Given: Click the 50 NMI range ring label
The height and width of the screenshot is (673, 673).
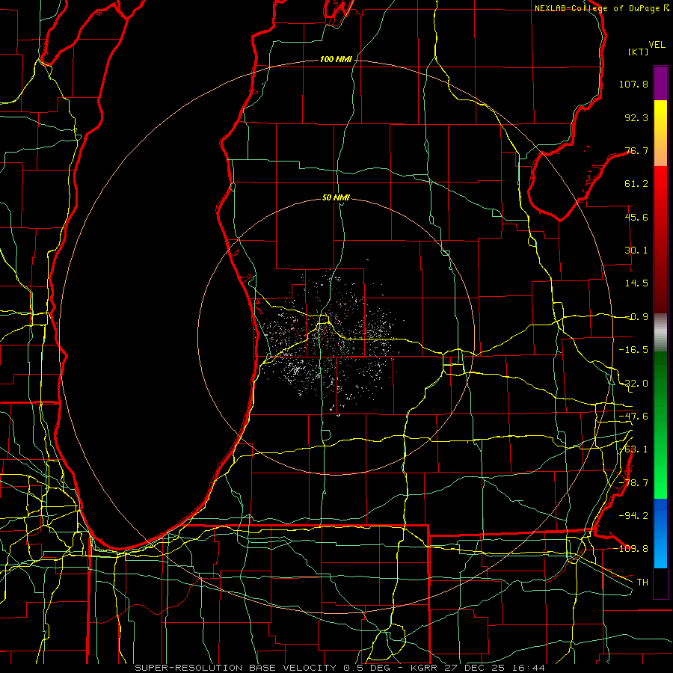Looking at the screenshot, I should pyautogui.click(x=336, y=197).
